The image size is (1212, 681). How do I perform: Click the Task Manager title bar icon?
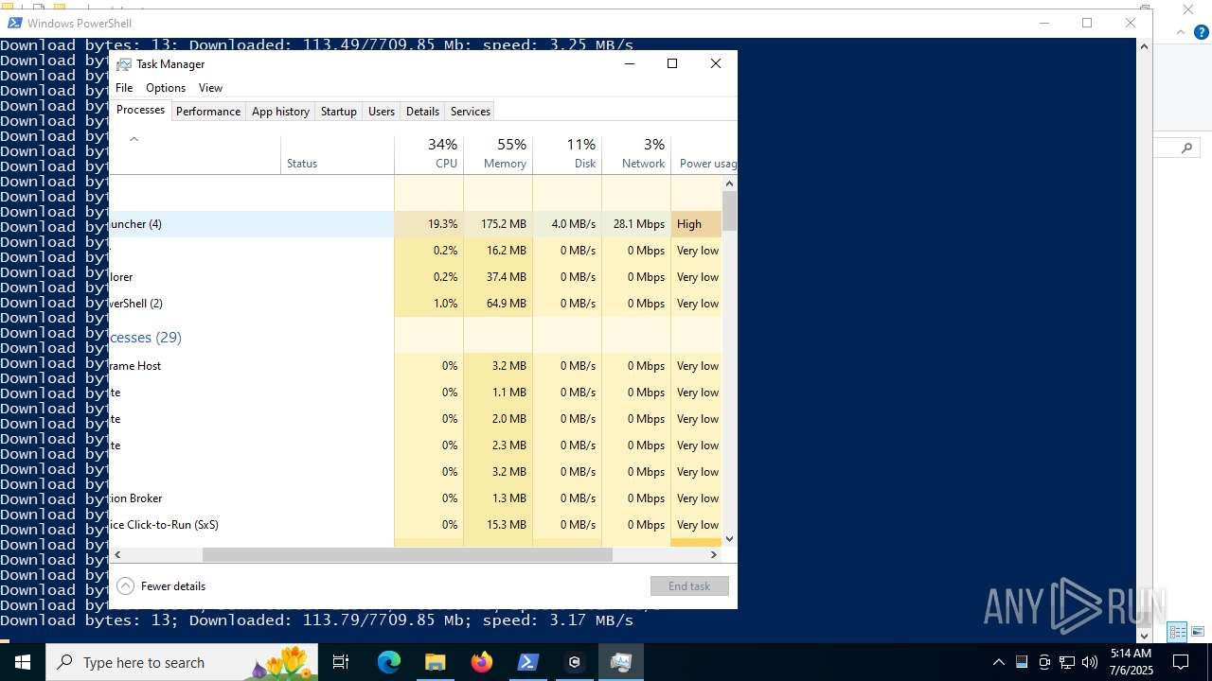coord(124,64)
